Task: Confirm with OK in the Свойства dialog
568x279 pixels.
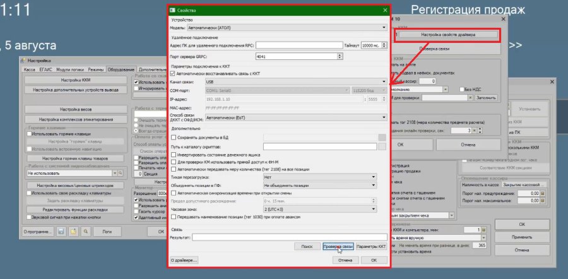Action: tap(374, 260)
